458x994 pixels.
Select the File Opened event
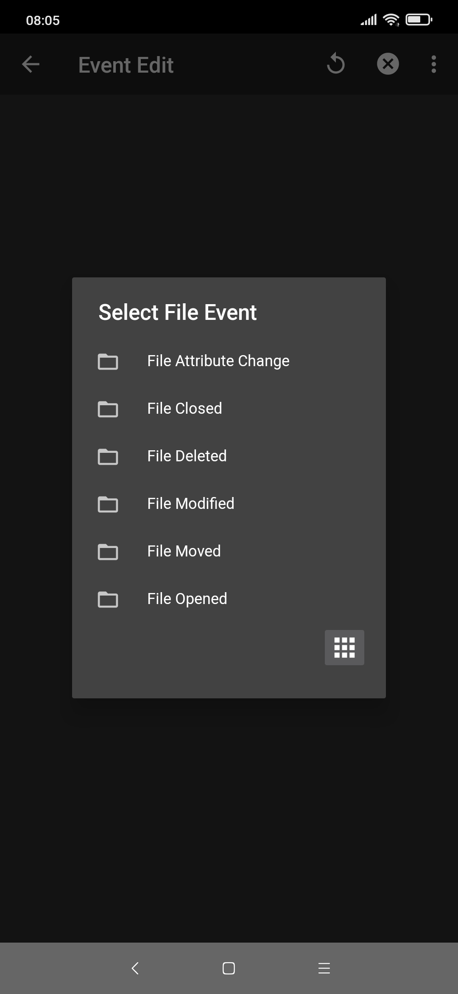tap(187, 599)
